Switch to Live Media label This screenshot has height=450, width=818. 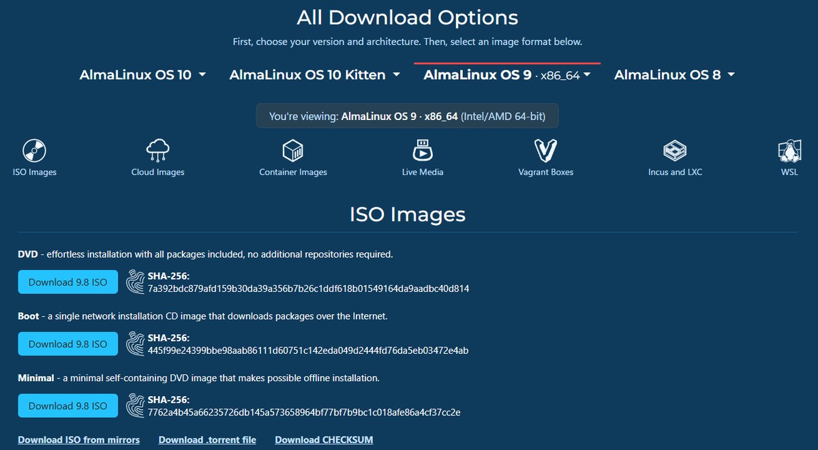tap(423, 172)
